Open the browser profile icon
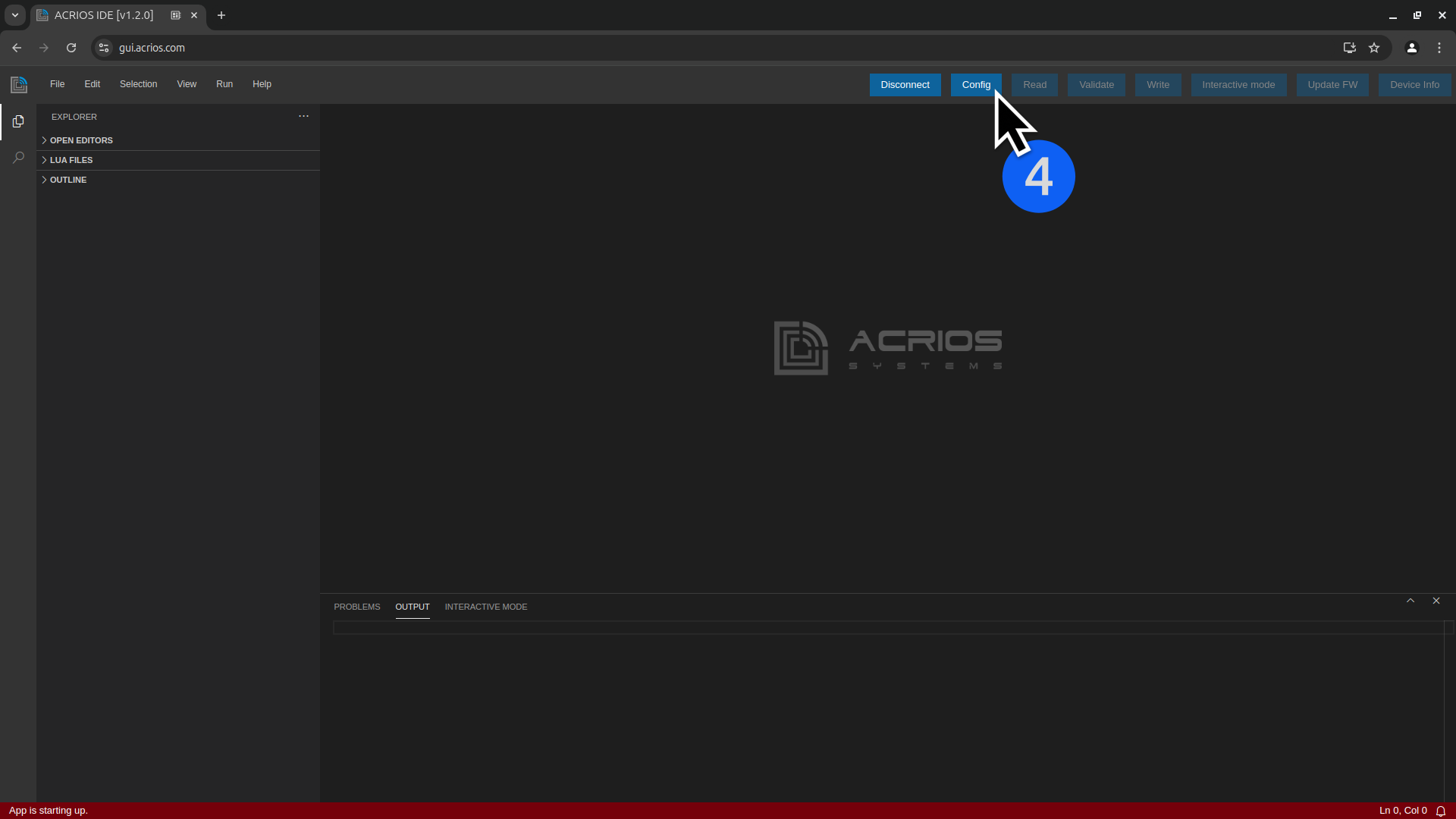This screenshot has width=1456, height=819. (1411, 47)
